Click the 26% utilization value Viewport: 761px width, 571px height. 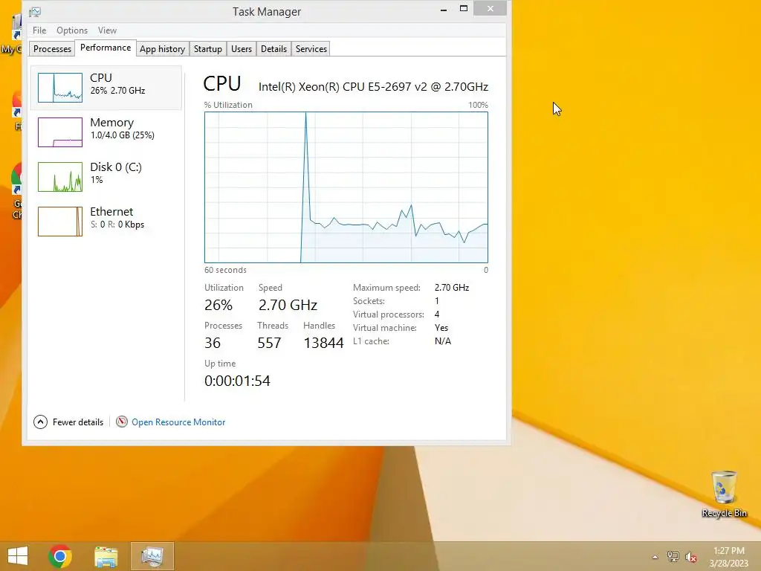click(x=218, y=305)
